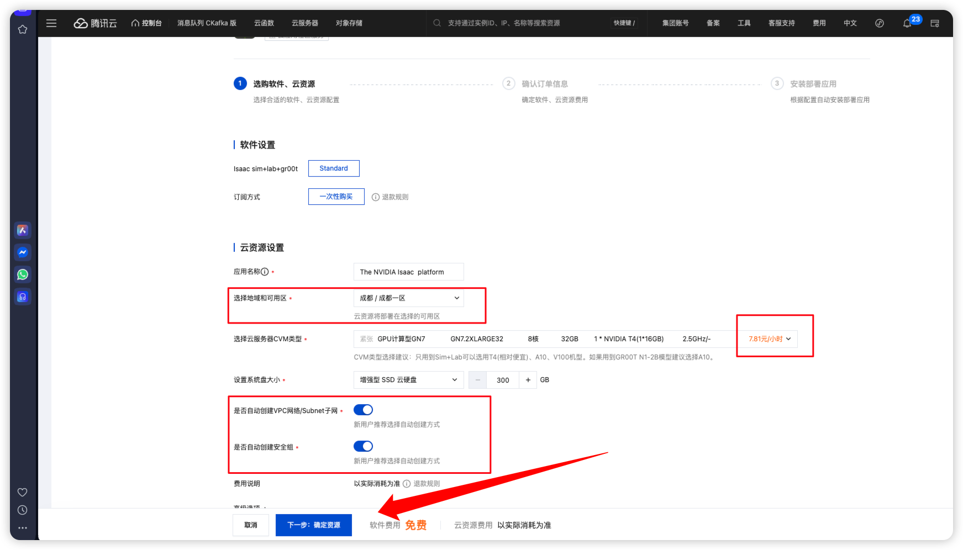Open history clock icon in sidebar
This screenshot has width=963, height=550.
[x=23, y=510]
